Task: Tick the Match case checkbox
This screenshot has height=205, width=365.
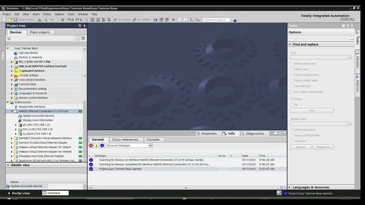Action: (292, 69)
